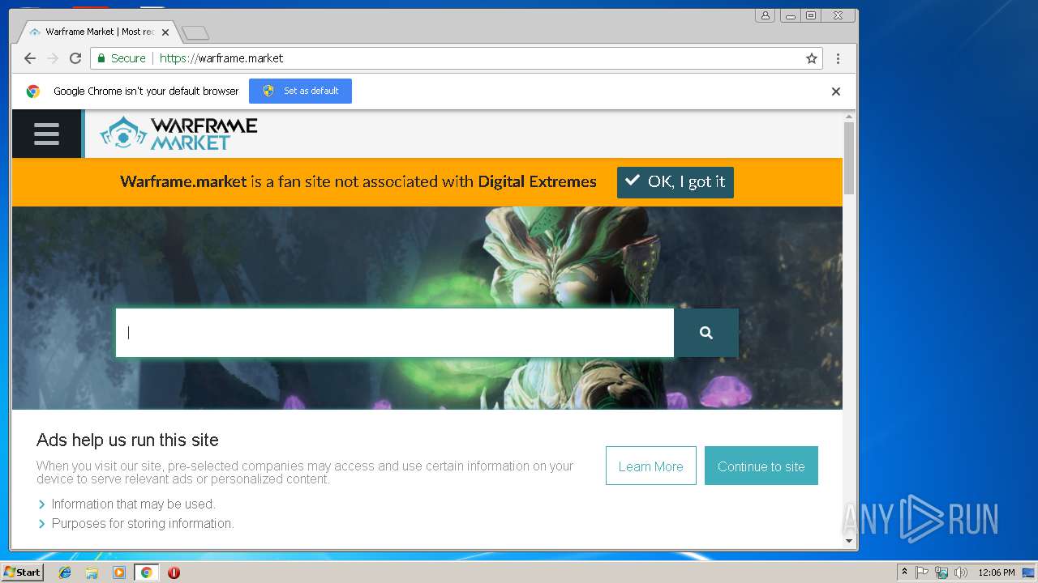Click the Chrome logo in notification bar

[33, 91]
